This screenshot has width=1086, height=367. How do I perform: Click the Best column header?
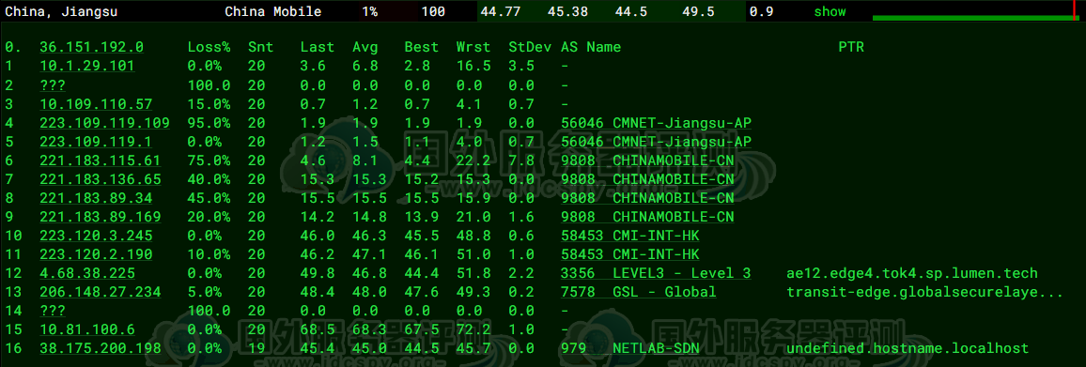click(422, 47)
